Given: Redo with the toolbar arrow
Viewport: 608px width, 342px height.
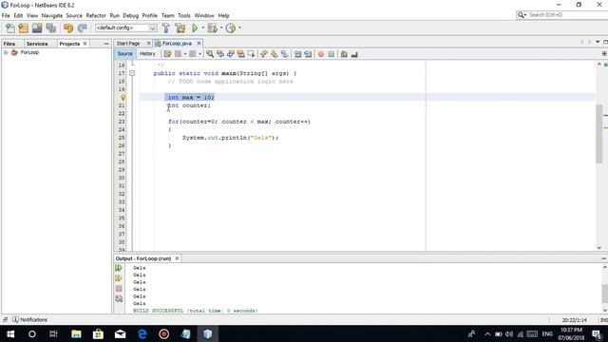Looking at the screenshot, I should point(82,28).
